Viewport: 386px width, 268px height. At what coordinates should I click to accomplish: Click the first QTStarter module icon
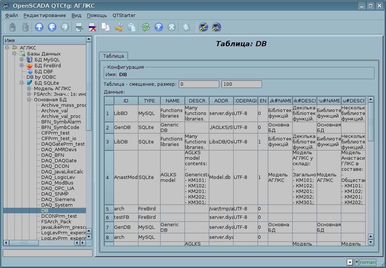click(x=204, y=27)
